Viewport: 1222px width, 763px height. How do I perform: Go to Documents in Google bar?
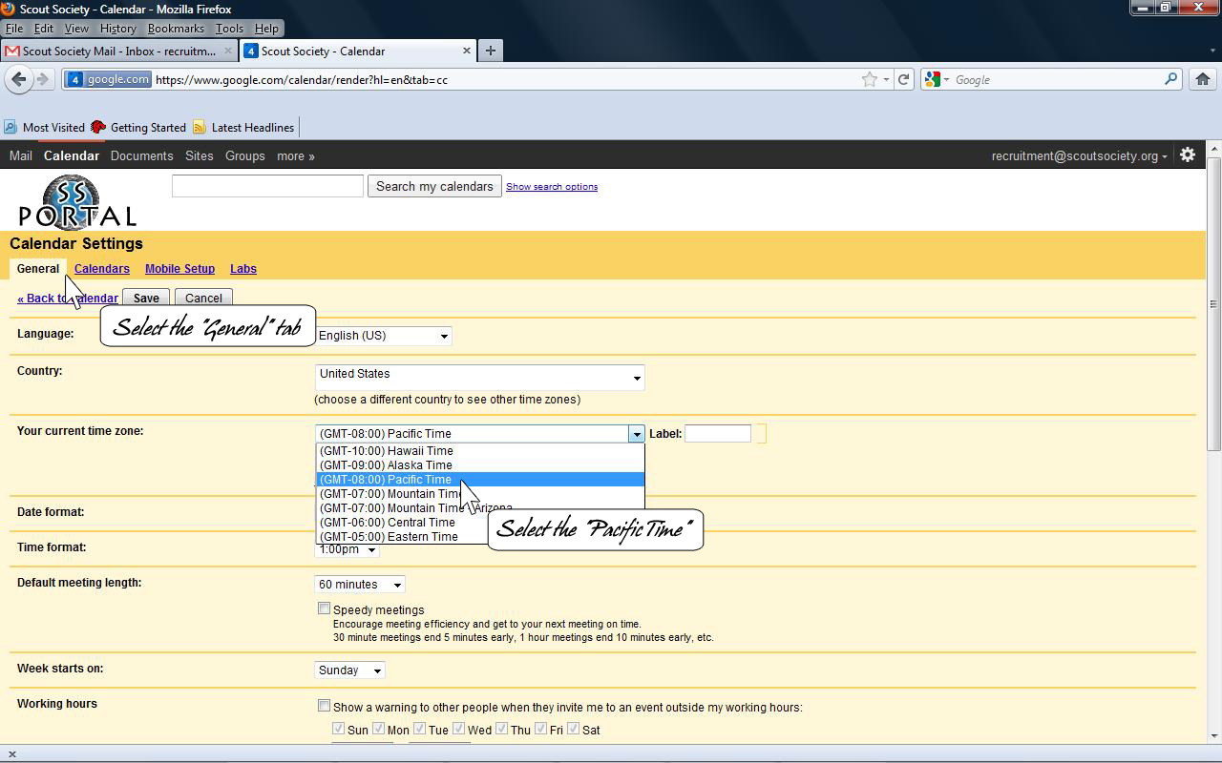point(141,155)
